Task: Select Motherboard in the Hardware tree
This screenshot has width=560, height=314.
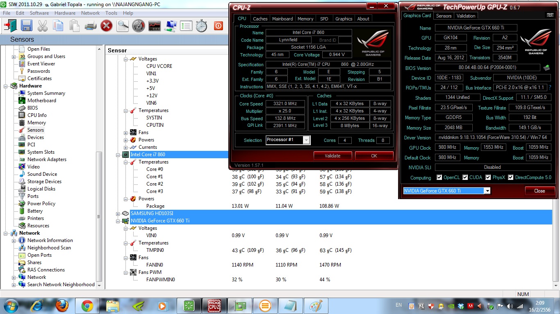Action: (x=42, y=101)
